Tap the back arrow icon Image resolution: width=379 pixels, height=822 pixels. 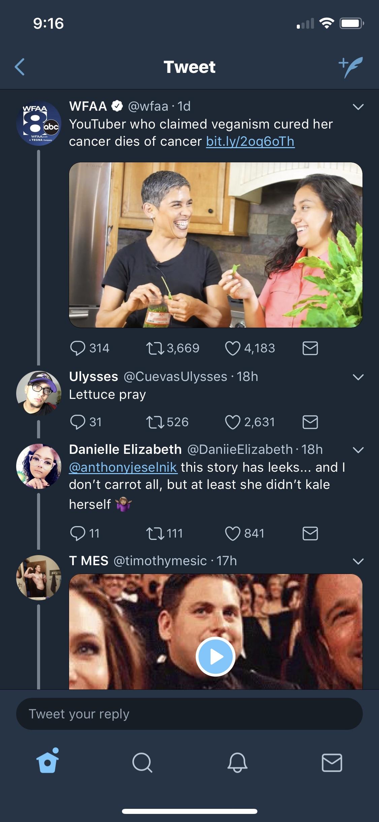[x=20, y=67]
